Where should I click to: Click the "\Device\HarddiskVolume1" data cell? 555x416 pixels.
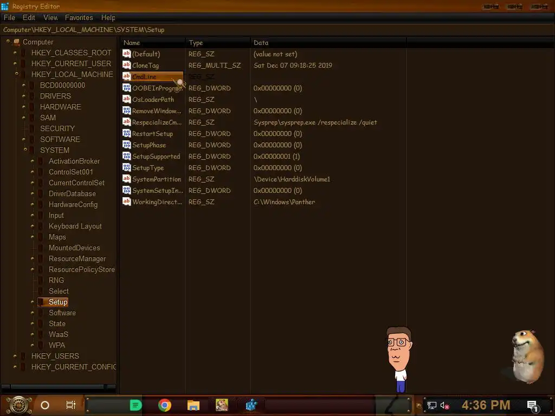click(x=292, y=179)
